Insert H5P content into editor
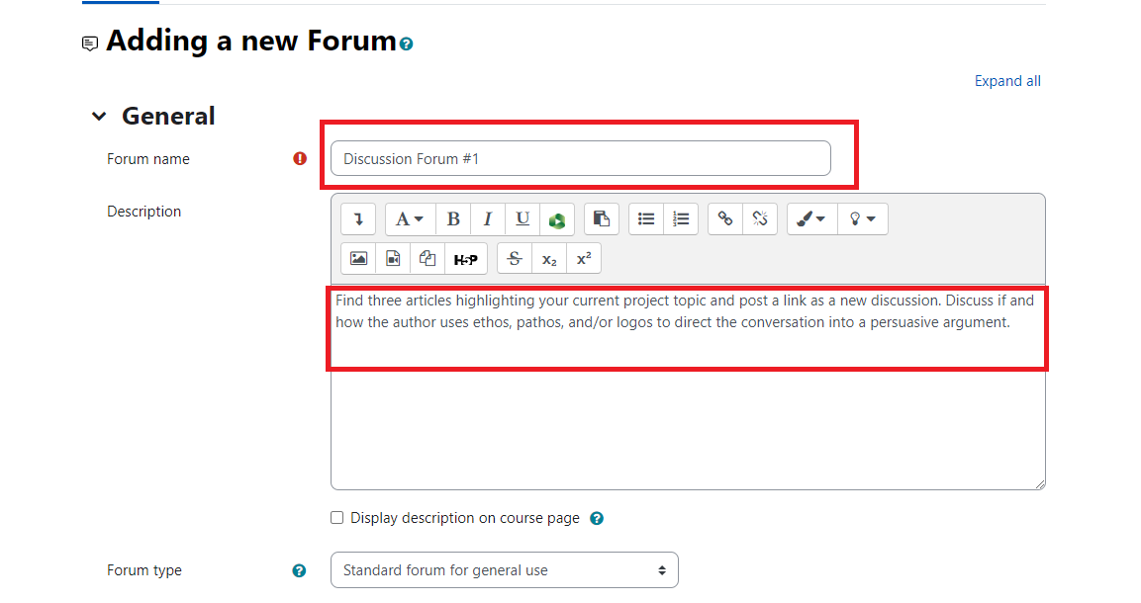 point(465,259)
